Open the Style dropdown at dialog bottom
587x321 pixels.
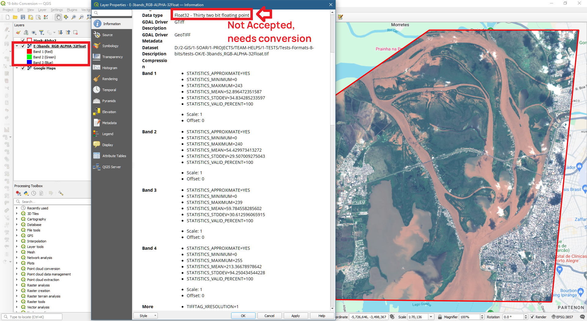tap(145, 315)
